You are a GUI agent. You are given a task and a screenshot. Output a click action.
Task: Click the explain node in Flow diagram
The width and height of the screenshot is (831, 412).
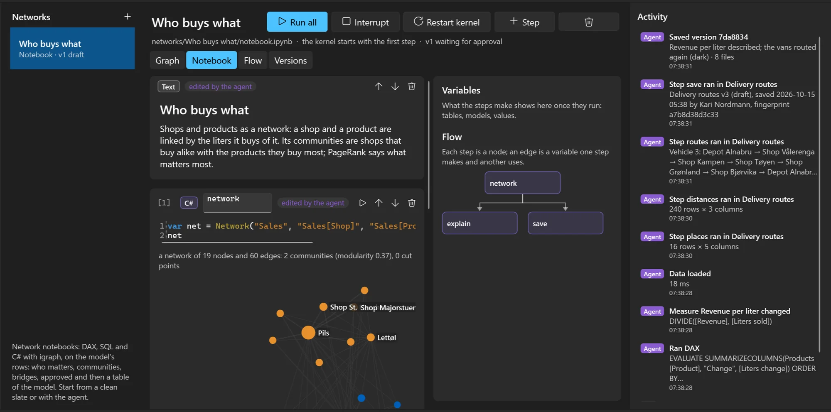click(479, 223)
